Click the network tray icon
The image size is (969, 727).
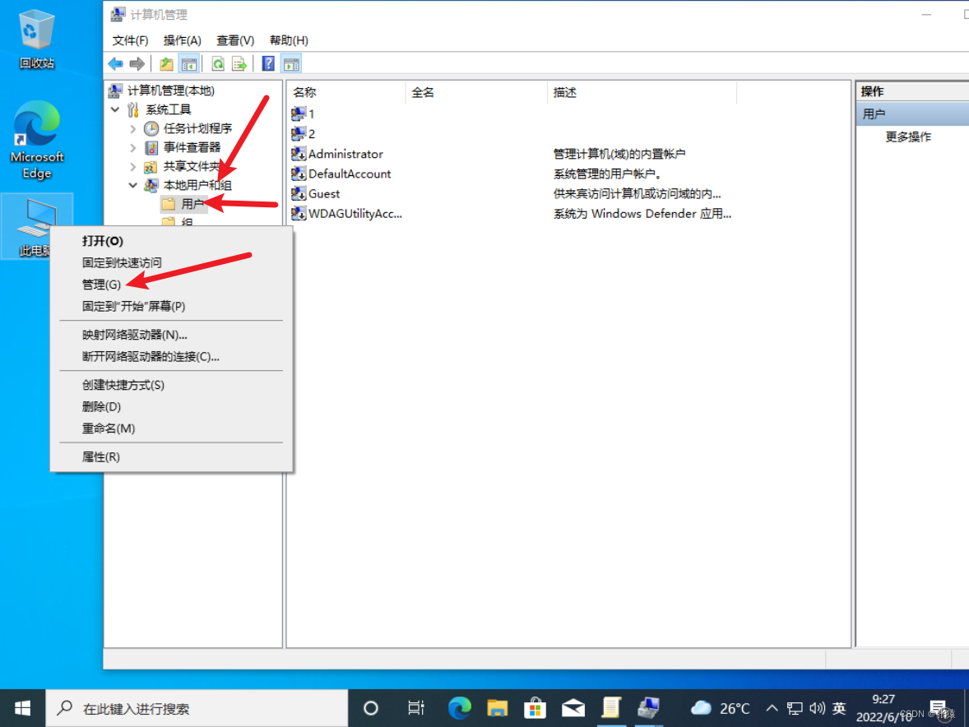pyautogui.click(x=795, y=708)
